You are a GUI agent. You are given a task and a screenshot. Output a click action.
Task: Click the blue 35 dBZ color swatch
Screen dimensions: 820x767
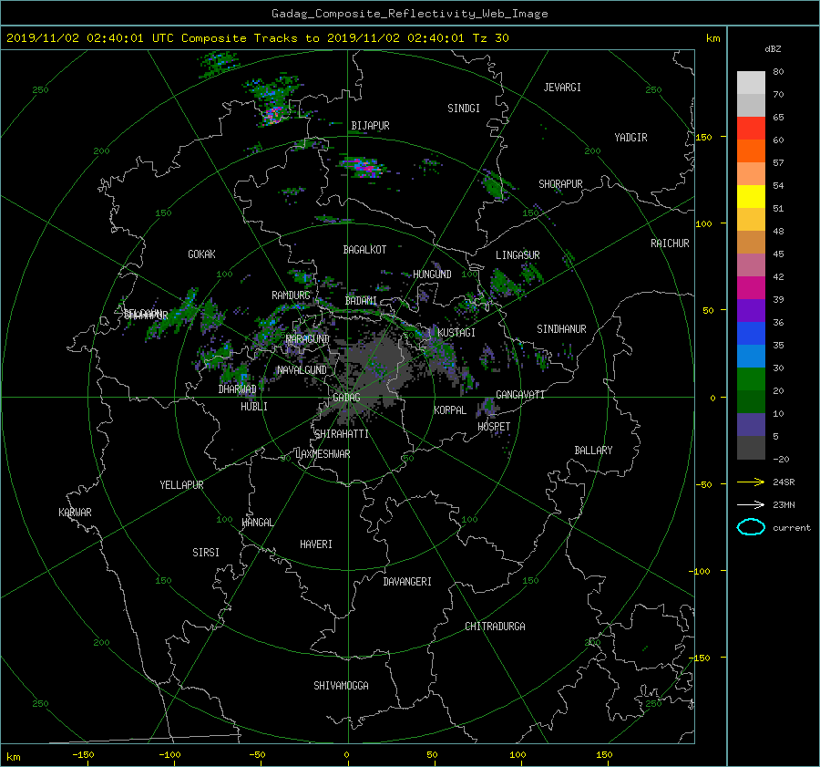point(751,333)
